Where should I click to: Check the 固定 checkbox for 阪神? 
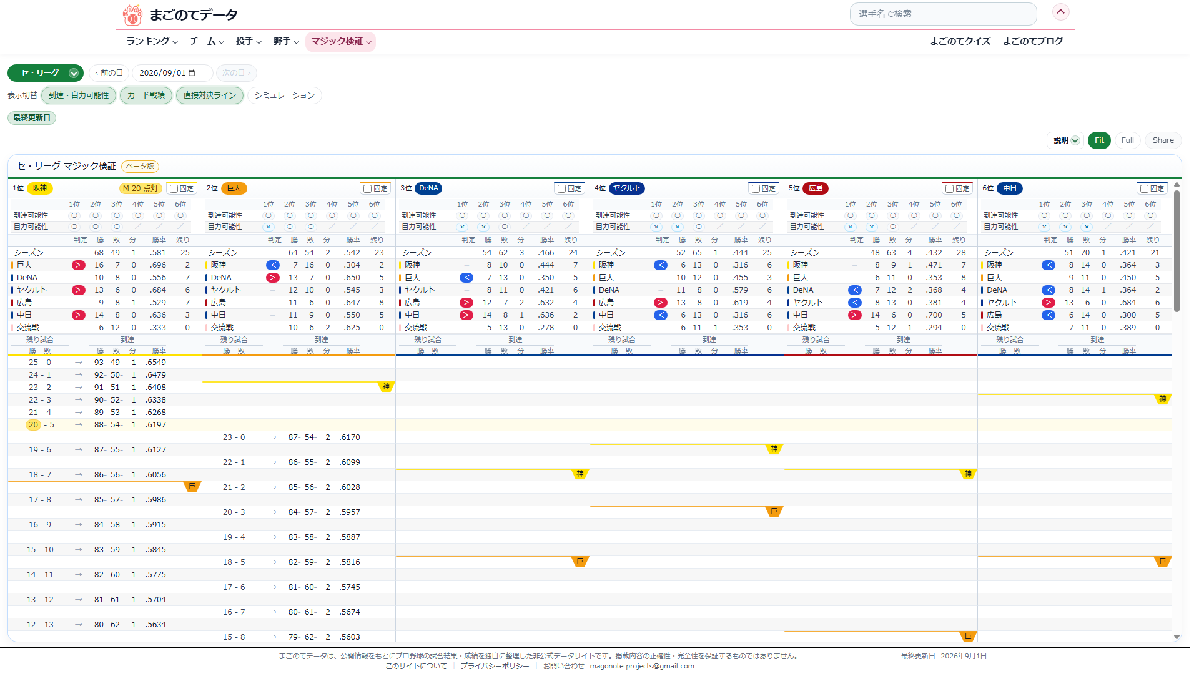coord(174,188)
